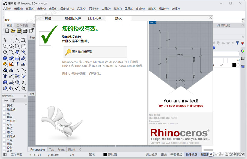Image resolution: width=247 pixels, height=159 pixels.
Task: Open the V8 新功能 panel gear menu
Action: pos(242,25)
